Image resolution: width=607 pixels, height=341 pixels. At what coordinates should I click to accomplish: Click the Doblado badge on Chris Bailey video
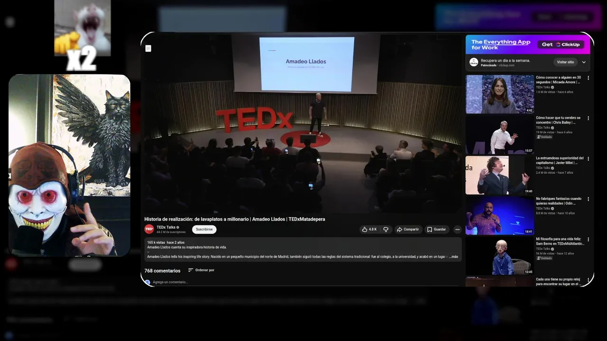pyautogui.click(x=544, y=137)
